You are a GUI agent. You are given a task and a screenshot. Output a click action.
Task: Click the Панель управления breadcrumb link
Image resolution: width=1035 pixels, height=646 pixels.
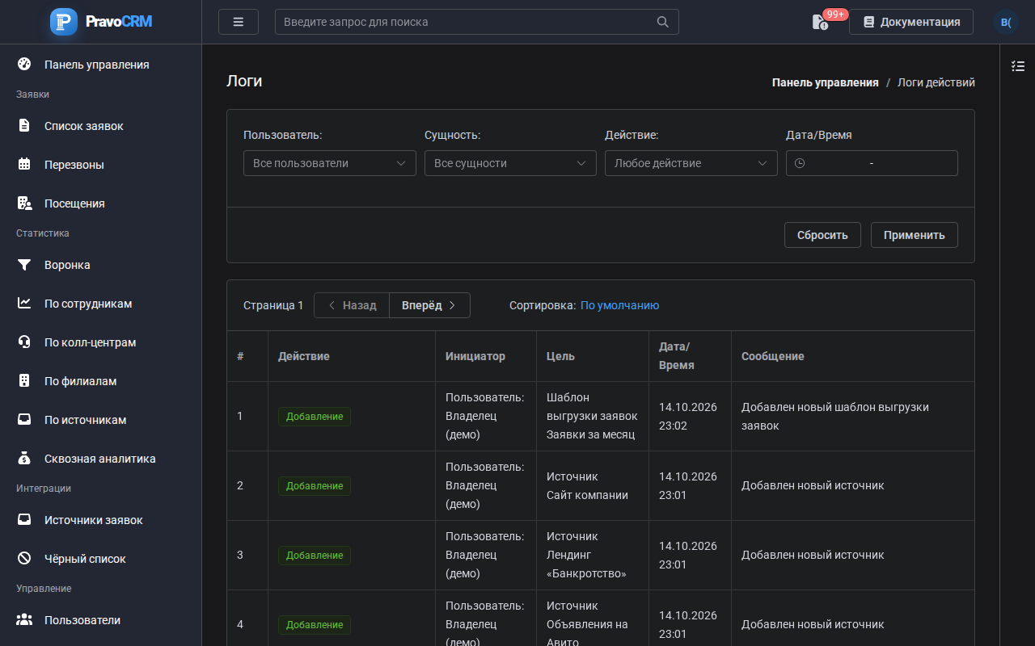coord(825,82)
